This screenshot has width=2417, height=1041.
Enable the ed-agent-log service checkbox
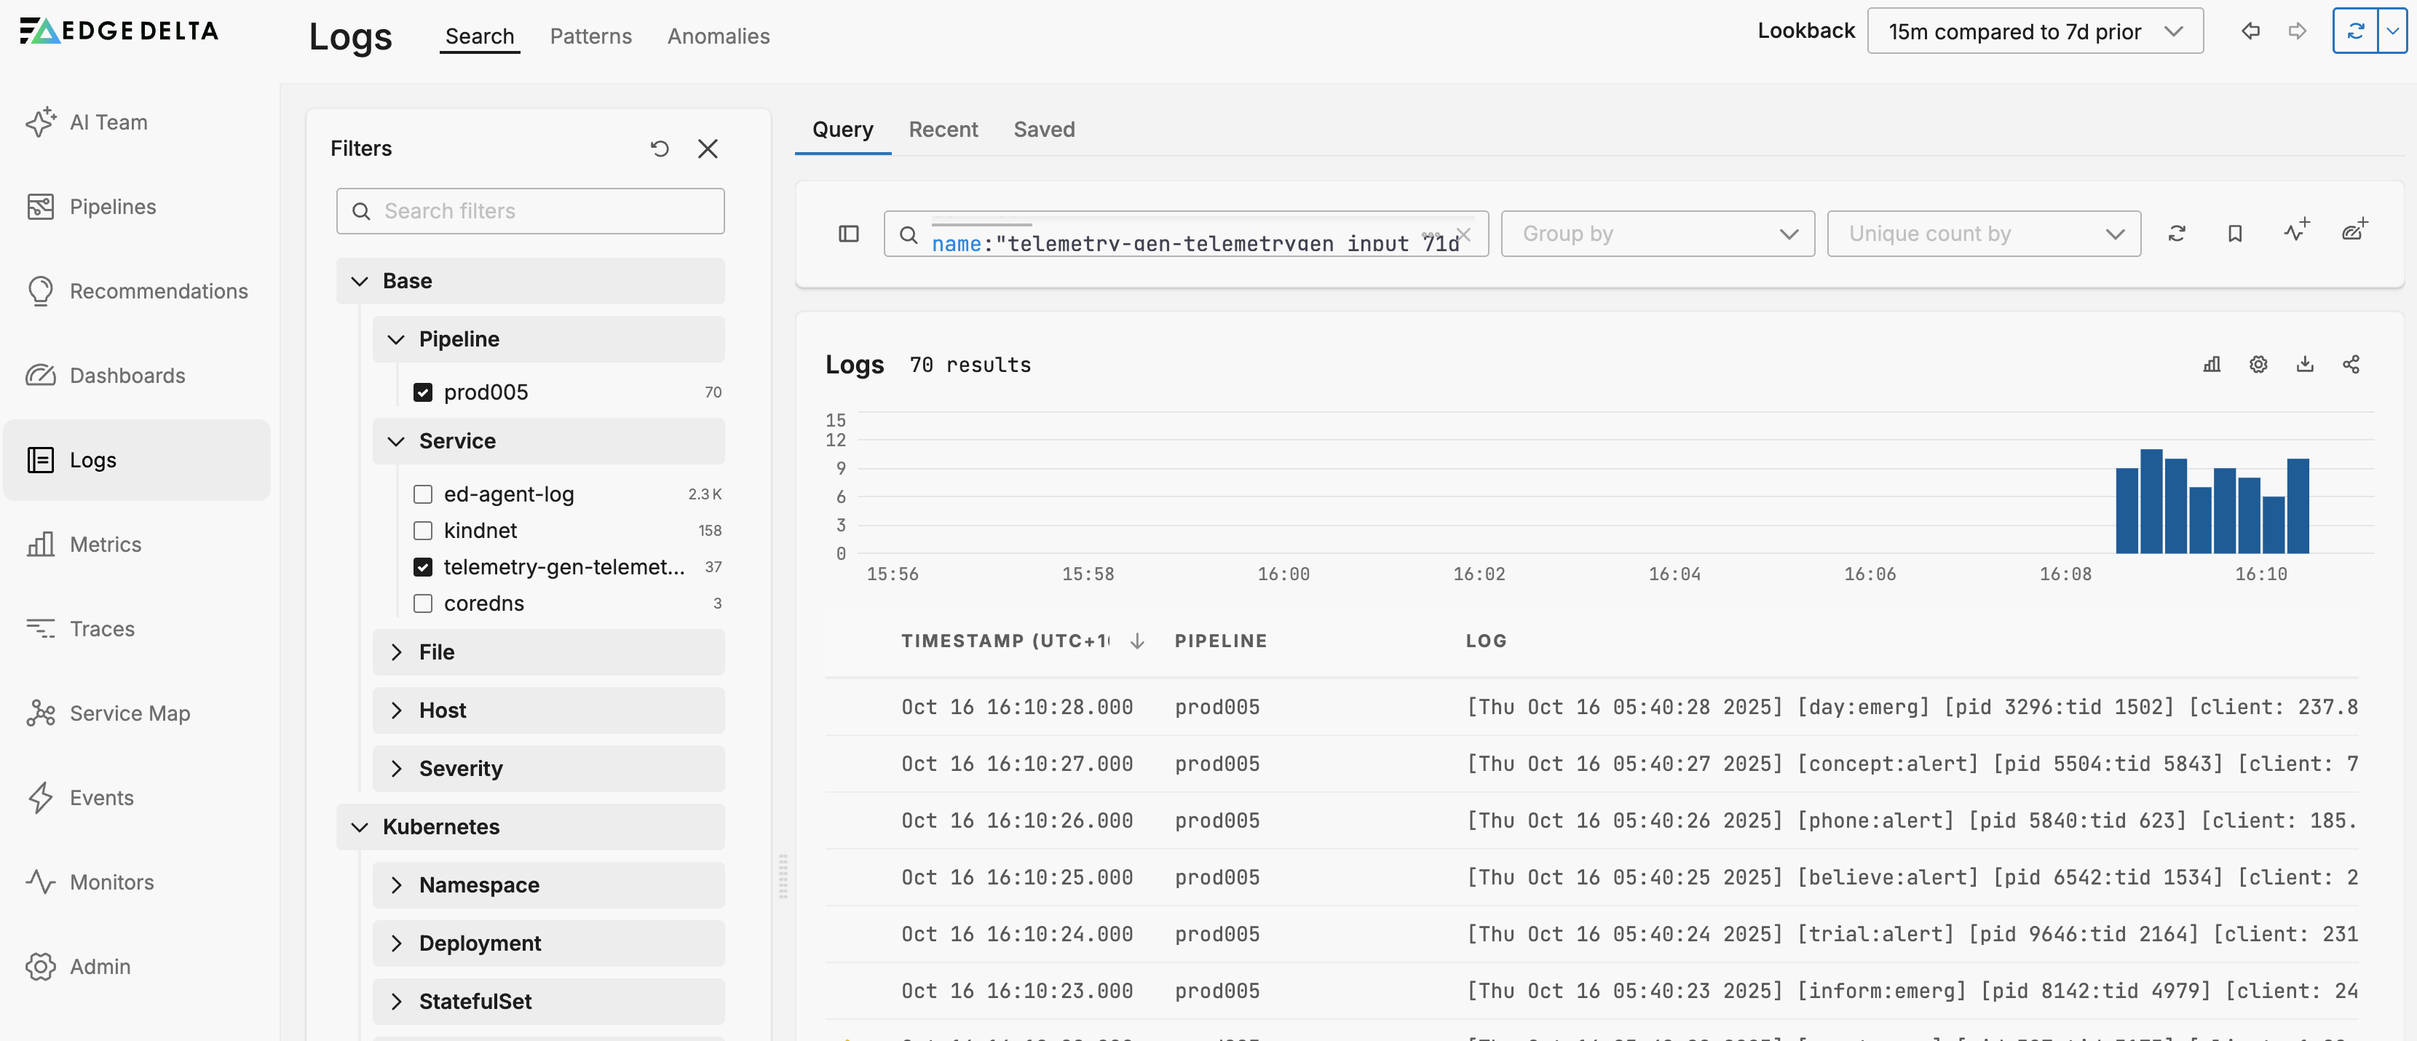click(x=423, y=494)
